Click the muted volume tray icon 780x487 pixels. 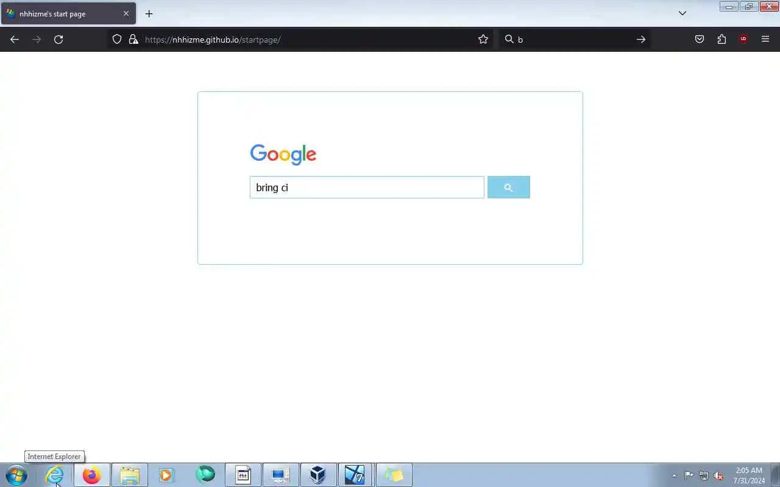coord(719,475)
